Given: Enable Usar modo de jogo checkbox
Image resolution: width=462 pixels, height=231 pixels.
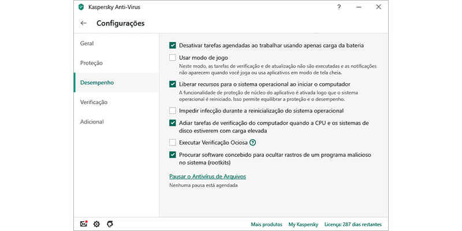Looking at the screenshot, I should point(173,58).
